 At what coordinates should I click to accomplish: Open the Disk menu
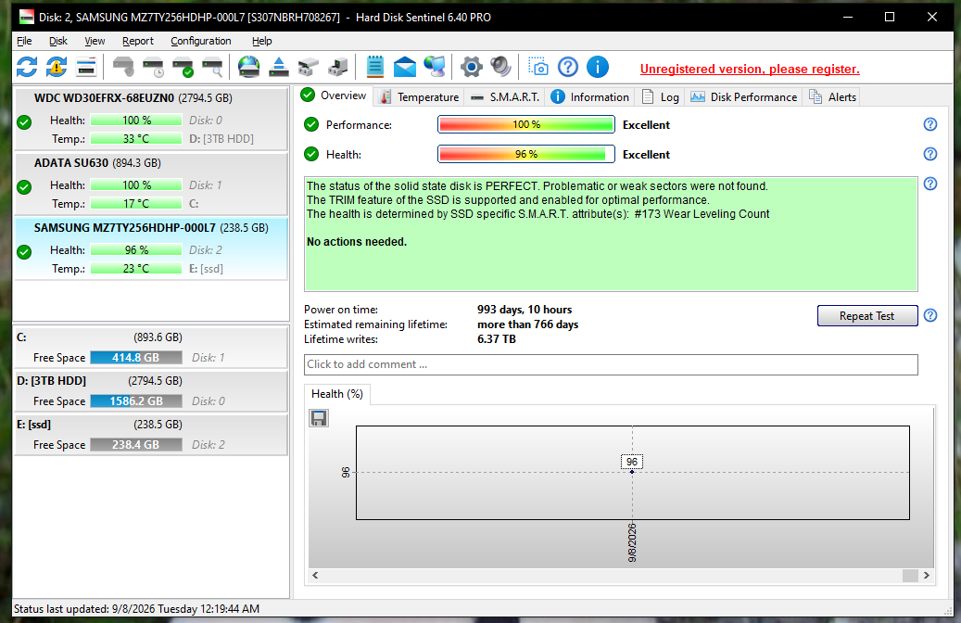pos(58,41)
